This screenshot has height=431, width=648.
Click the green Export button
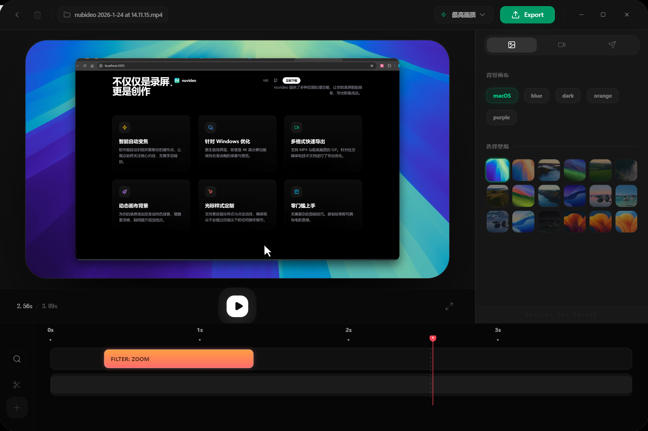tap(527, 15)
